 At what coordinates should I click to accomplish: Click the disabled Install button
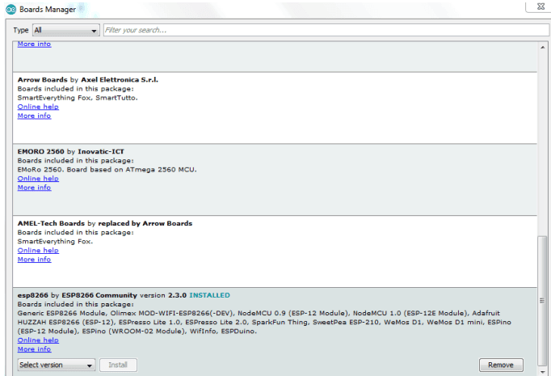(x=118, y=365)
